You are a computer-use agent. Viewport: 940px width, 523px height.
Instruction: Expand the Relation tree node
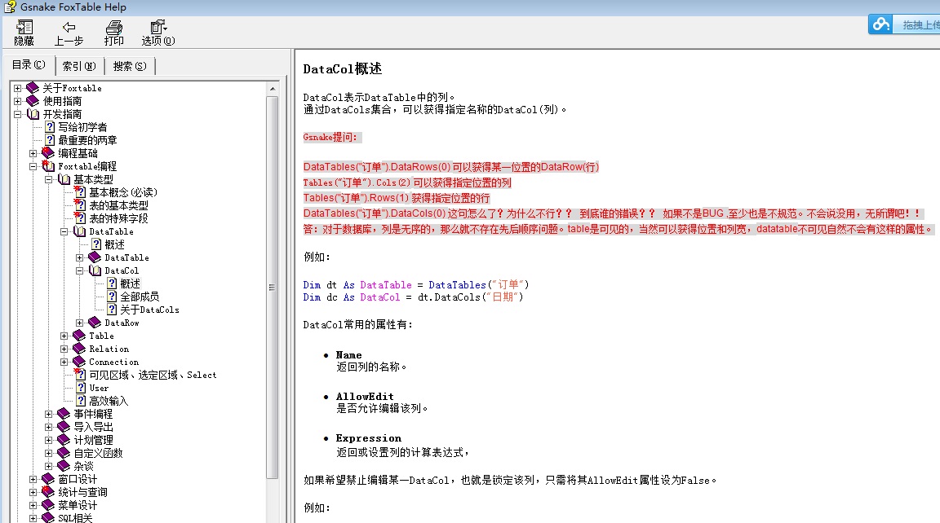[64, 349]
